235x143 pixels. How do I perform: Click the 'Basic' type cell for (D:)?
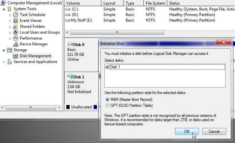coord(130,15)
